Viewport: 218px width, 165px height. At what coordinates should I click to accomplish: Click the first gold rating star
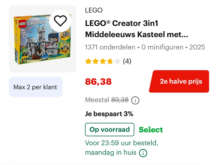(x=87, y=61)
